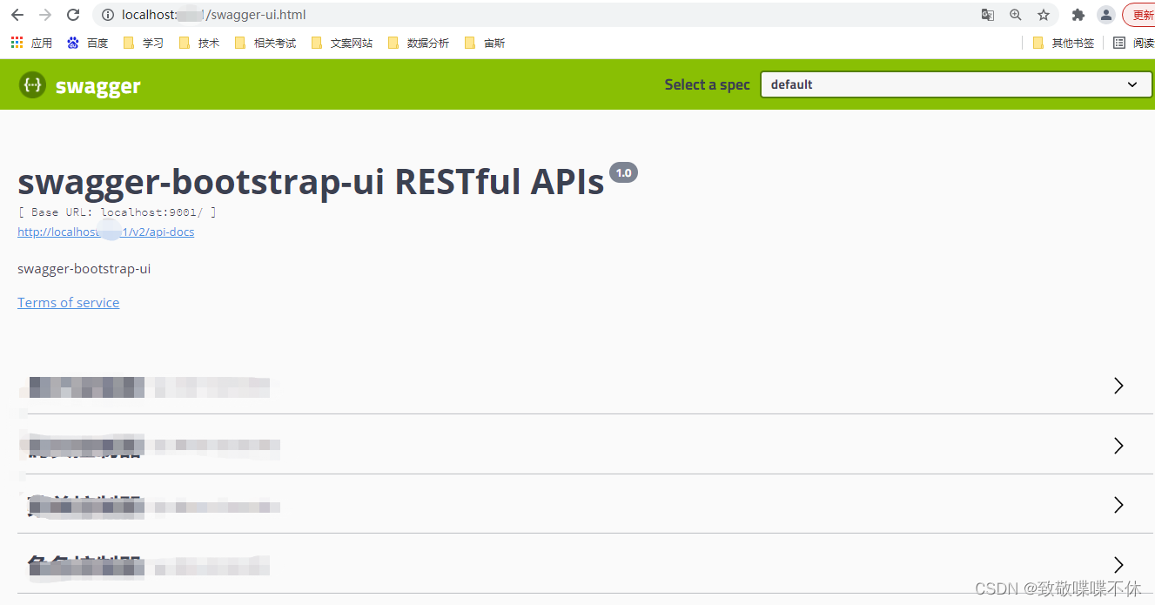The width and height of the screenshot is (1155, 605).
Task: Open the Select a spec dropdown
Action: (x=956, y=84)
